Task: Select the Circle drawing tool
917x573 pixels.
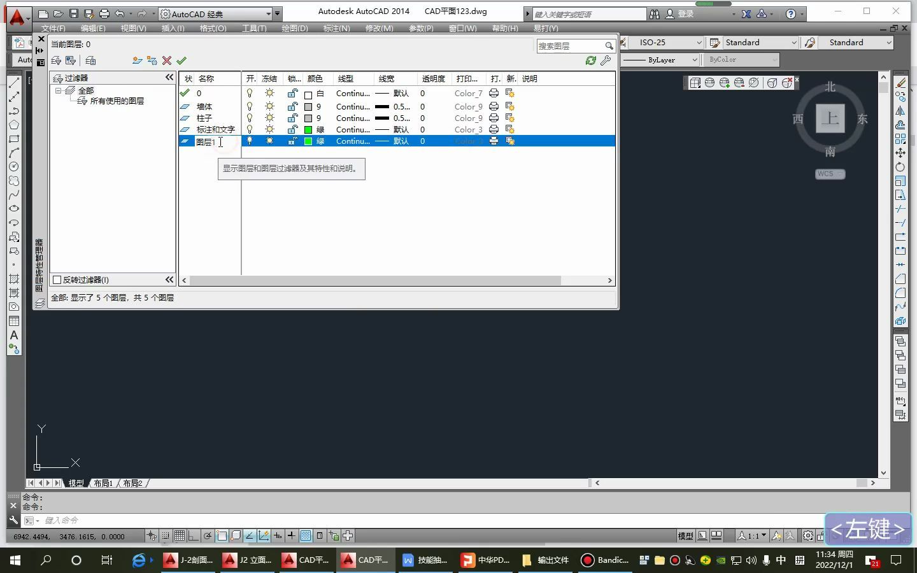Action: coord(14,167)
